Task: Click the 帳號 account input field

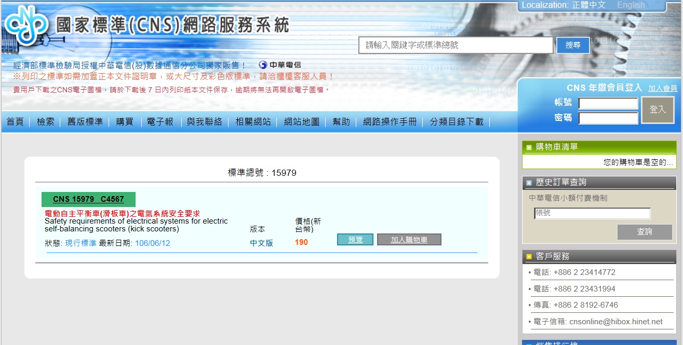Action: (x=608, y=103)
